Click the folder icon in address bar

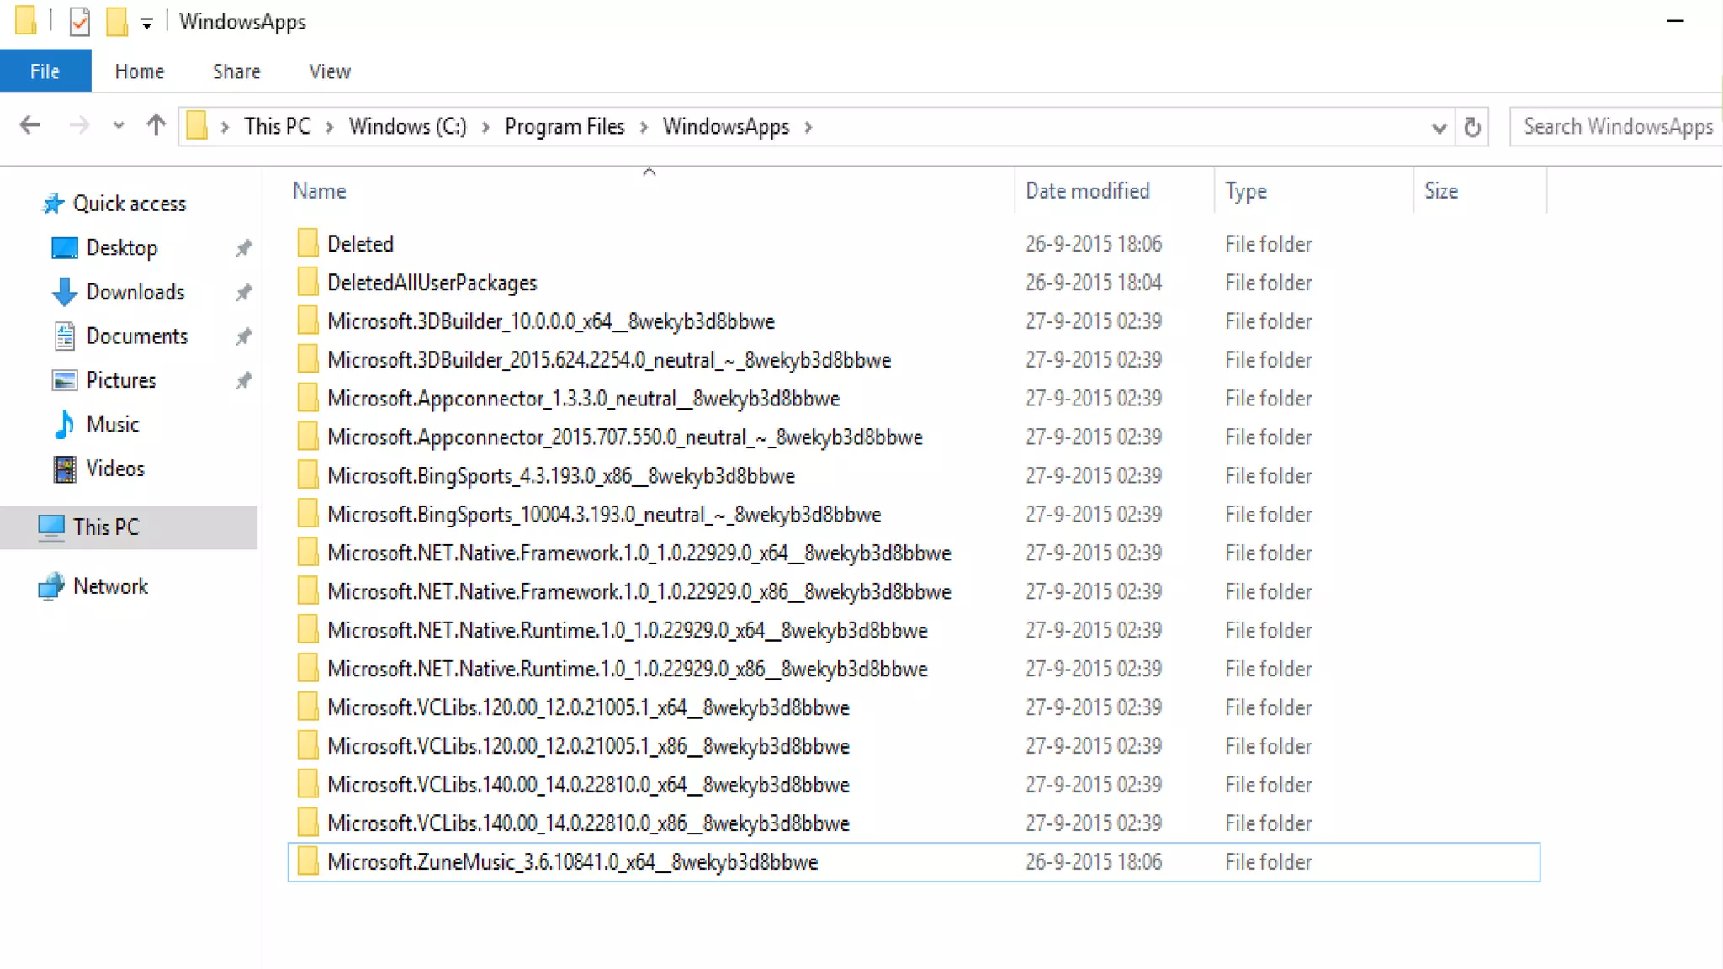[x=197, y=126]
